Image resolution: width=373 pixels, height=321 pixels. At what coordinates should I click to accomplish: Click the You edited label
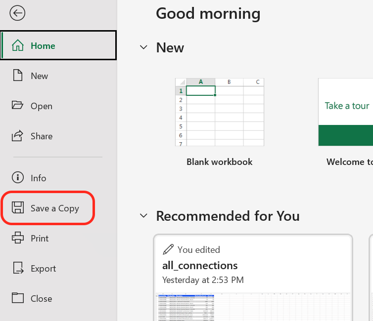[199, 249]
